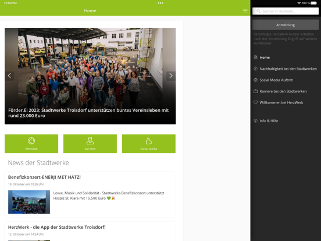Click the Nachhaltigkeit info icon
This screenshot has width=321, height=241.
click(255, 69)
